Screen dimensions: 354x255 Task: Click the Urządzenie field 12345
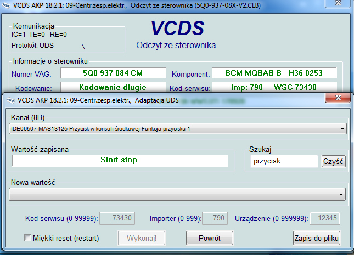[x=325, y=218]
